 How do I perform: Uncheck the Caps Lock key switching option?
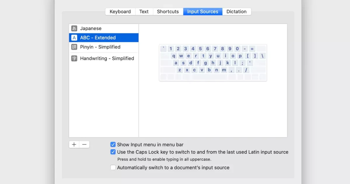tap(113, 152)
